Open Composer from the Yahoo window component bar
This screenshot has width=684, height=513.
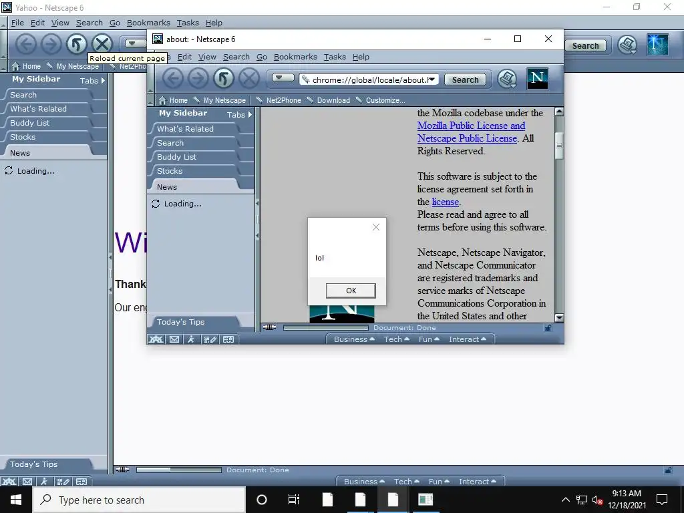tap(63, 482)
